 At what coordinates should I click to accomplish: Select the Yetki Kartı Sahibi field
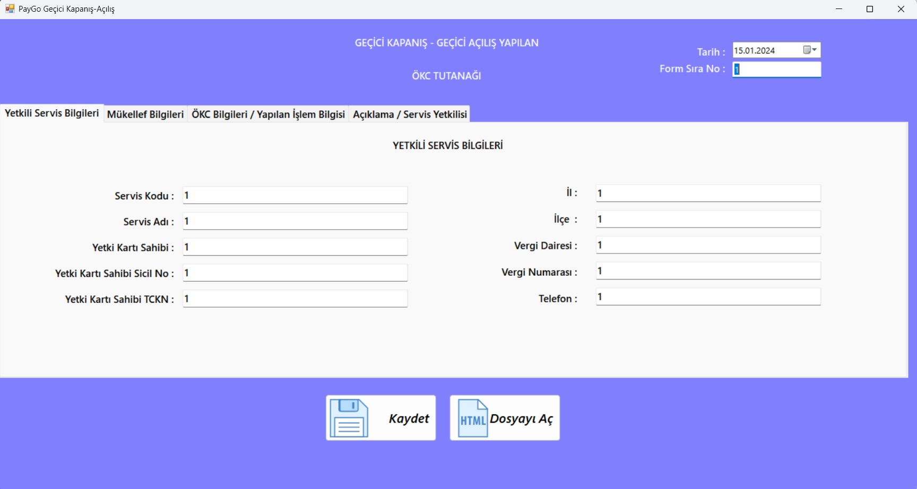point(295,247)
